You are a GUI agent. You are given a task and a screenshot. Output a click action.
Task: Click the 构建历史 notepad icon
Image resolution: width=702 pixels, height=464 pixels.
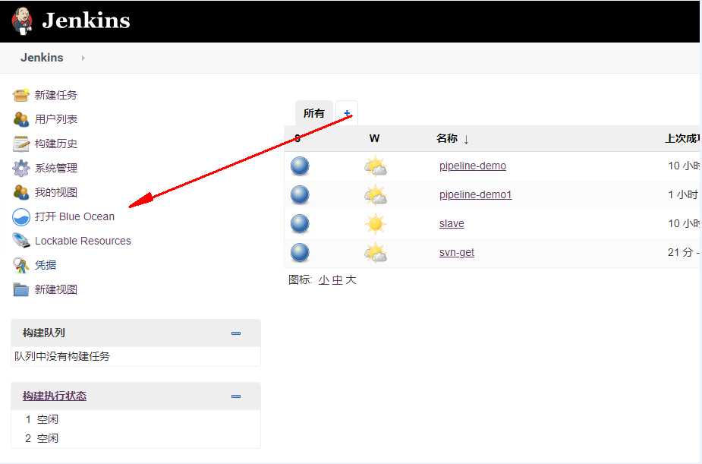pos(20,144)
